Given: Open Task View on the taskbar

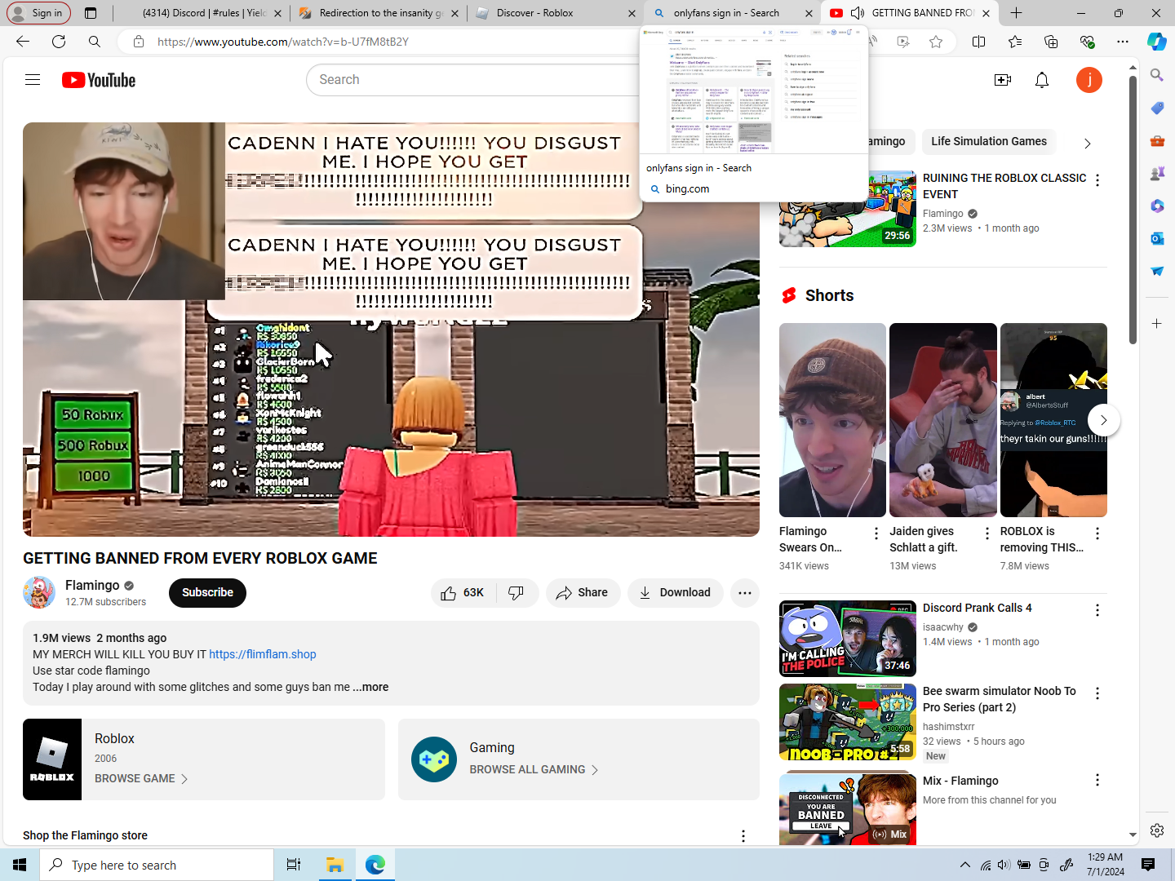Looking at the screenshot, I should pos(294,866).
